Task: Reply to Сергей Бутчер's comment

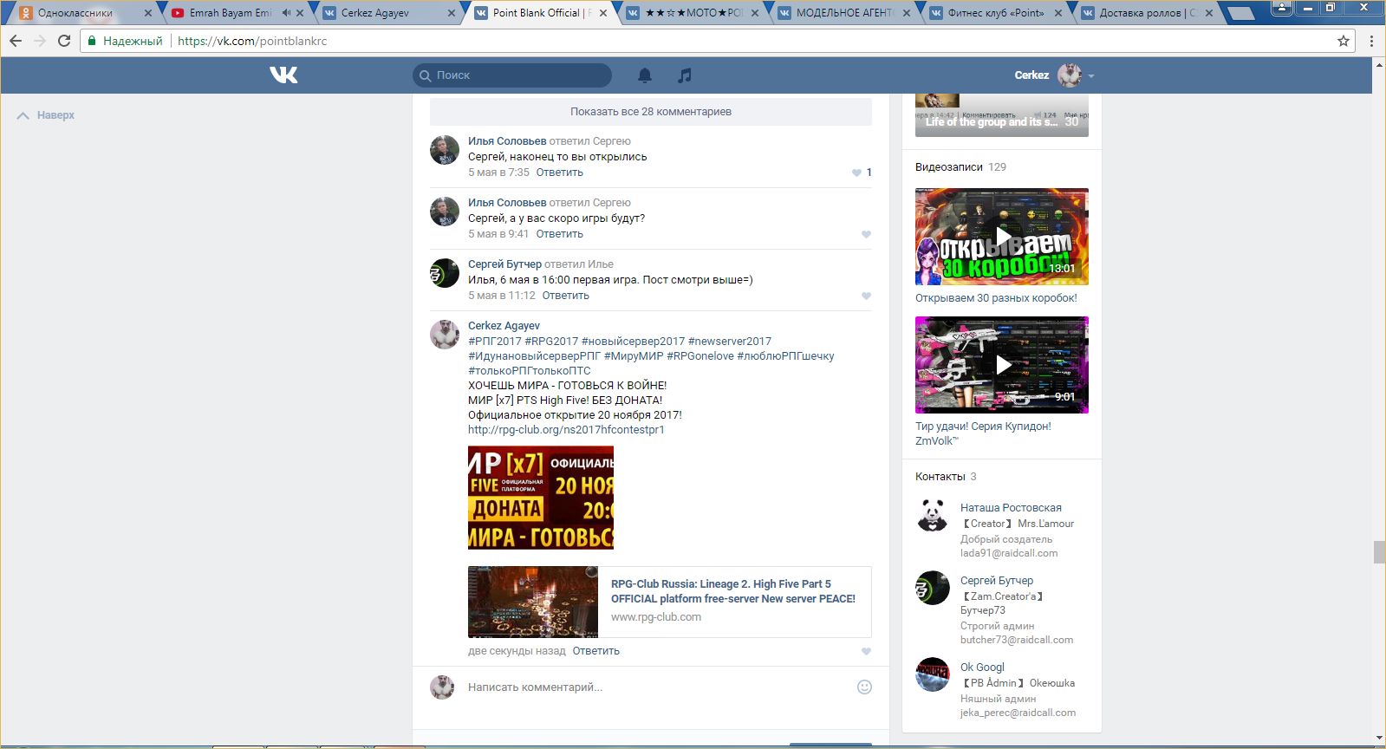Action: (565, 296)
